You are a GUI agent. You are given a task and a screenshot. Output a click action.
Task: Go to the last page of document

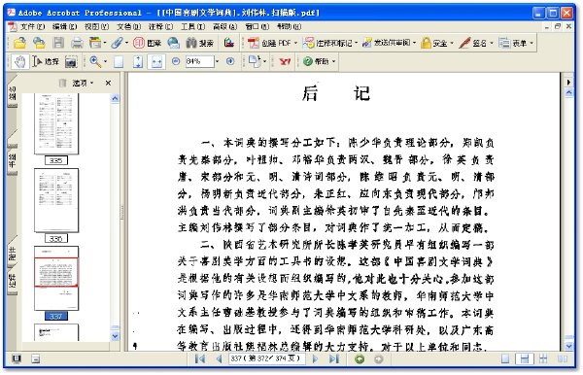coord(334,359)
